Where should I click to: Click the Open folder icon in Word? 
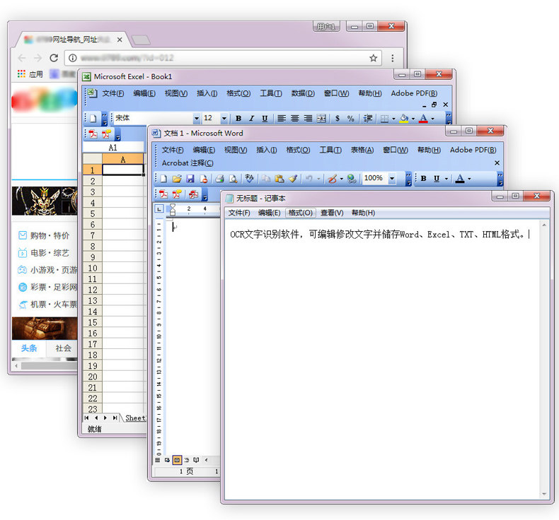[x=177, y=178]
